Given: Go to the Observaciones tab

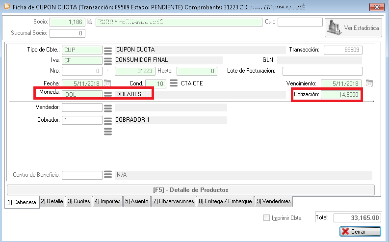Looking at the screenshot, I should click(173, 201).
